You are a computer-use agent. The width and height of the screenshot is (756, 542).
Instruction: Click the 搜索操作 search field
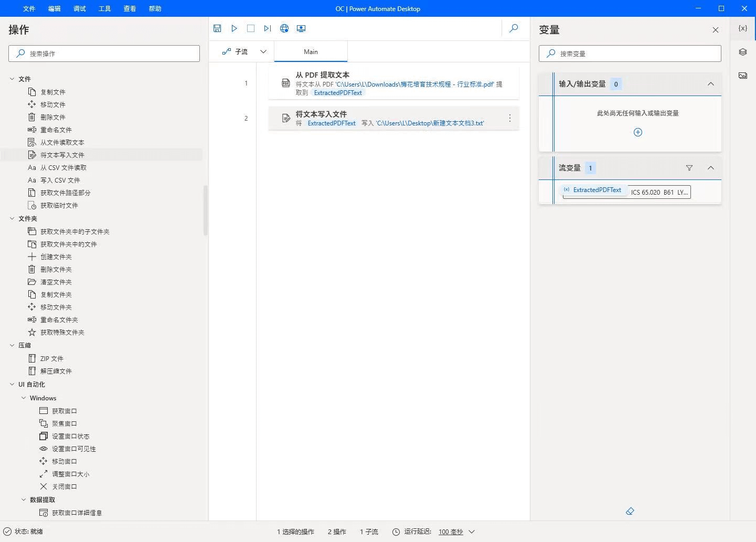tap(104, 54)
